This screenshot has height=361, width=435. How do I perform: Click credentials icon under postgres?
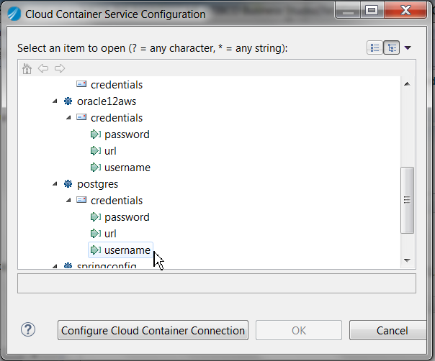point(81,200)
